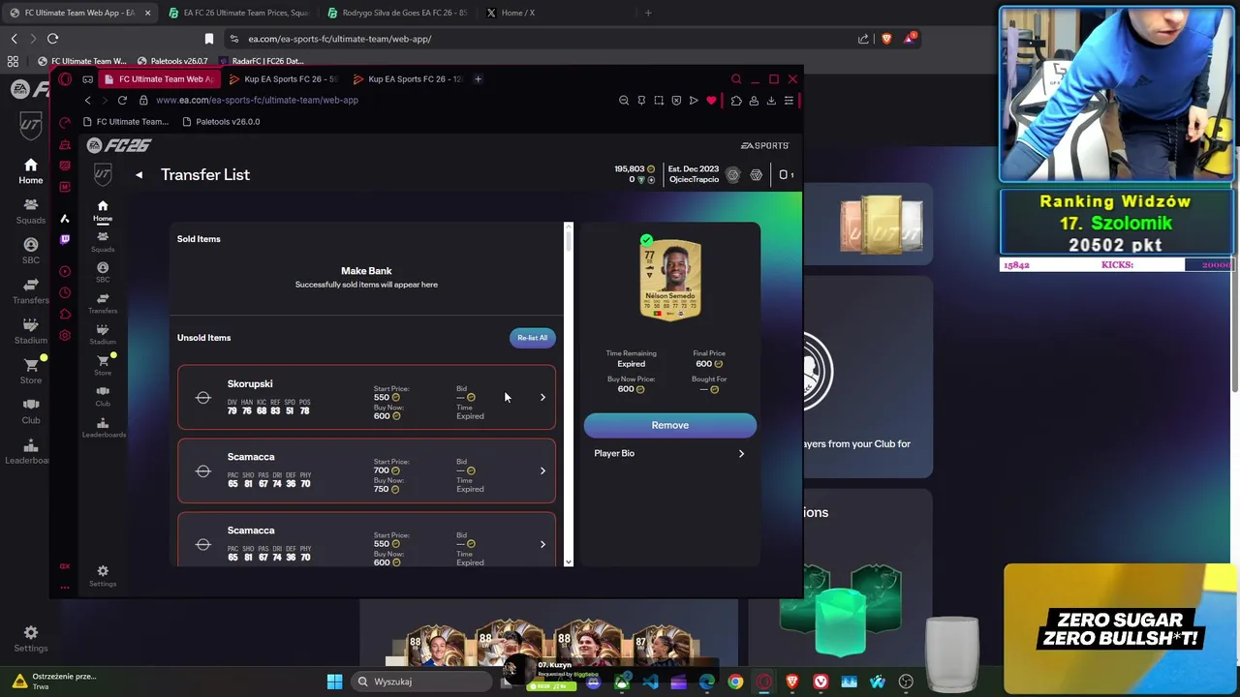The image size is (1240, 697).
Task: Reload the page in background Brave window
Action: [52, 39]
